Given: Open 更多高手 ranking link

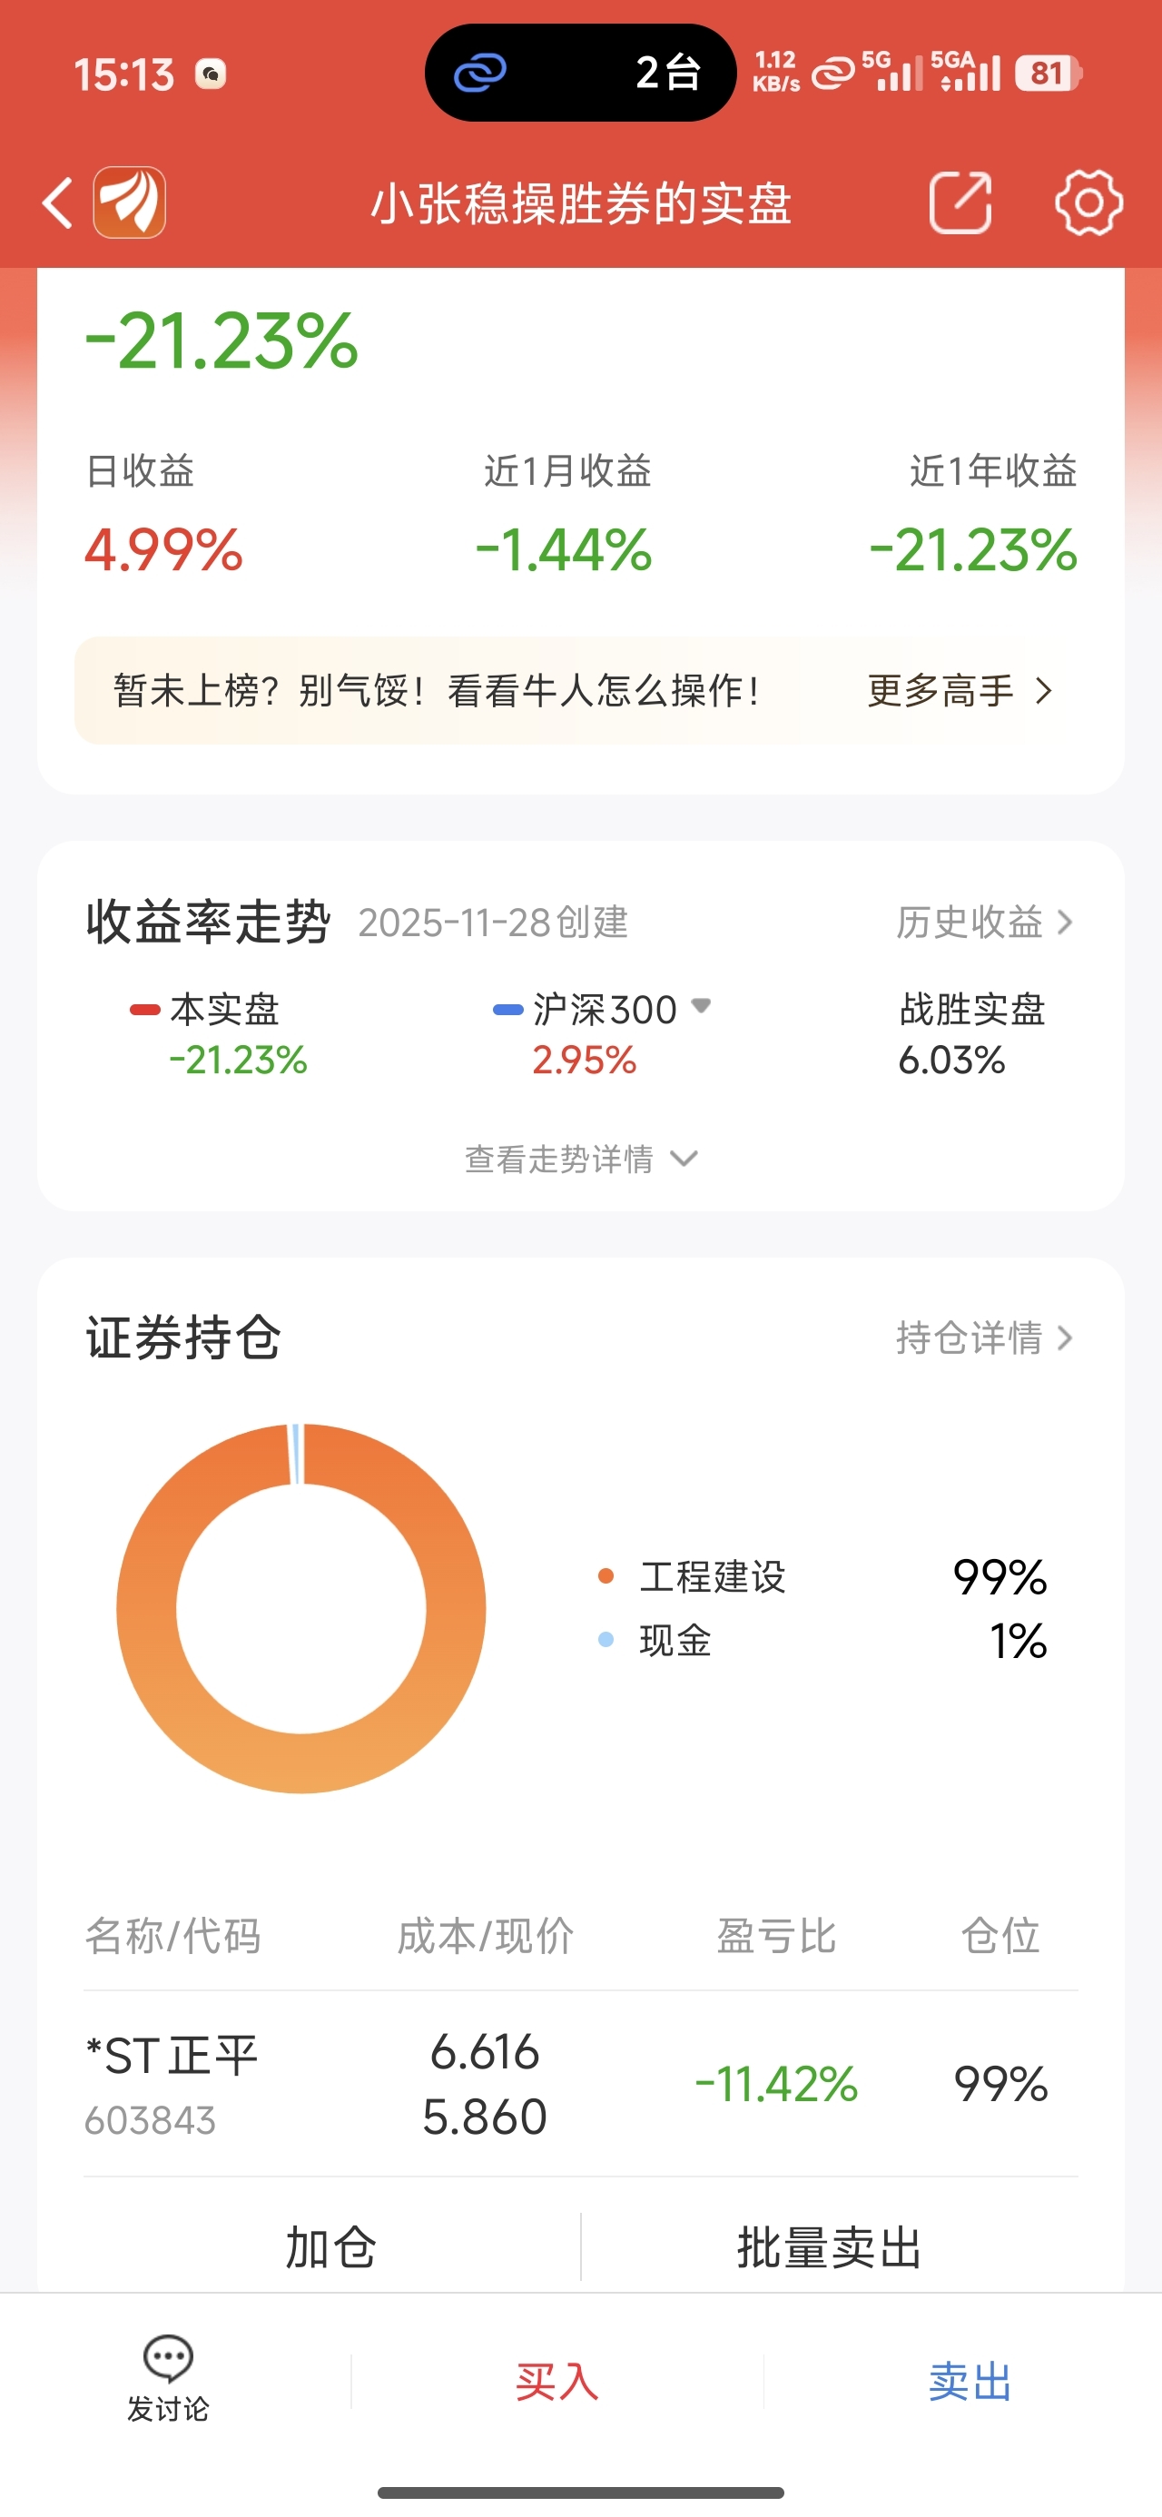Looking at the screenshot, I should click(x=960, y=692).
